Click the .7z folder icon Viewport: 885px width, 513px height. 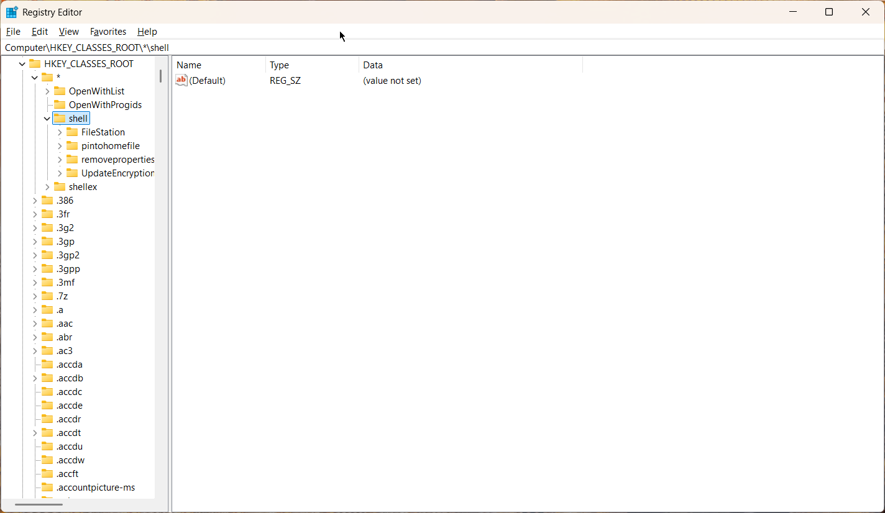[47, 296]
